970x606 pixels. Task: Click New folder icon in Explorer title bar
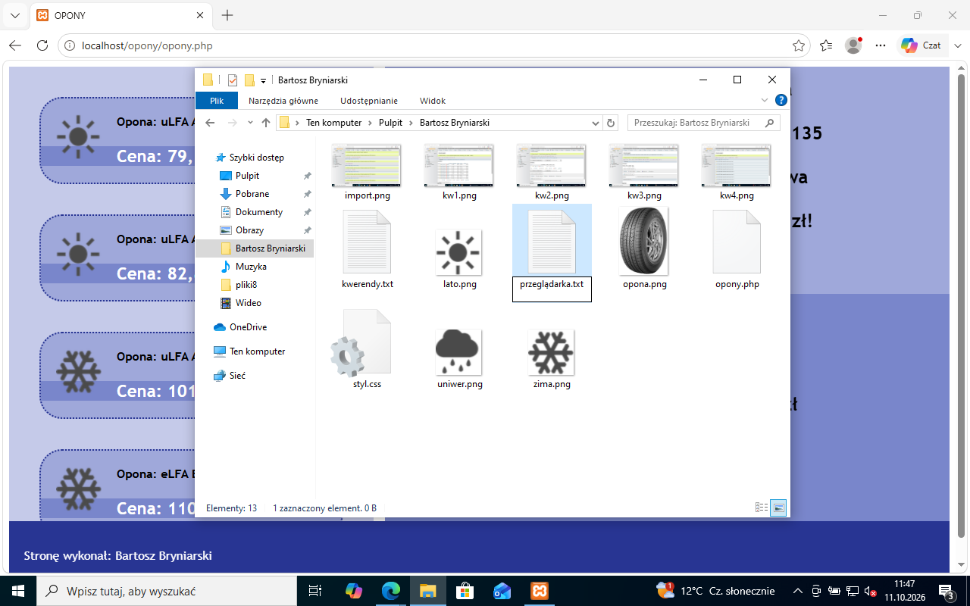tap(249, 80)
